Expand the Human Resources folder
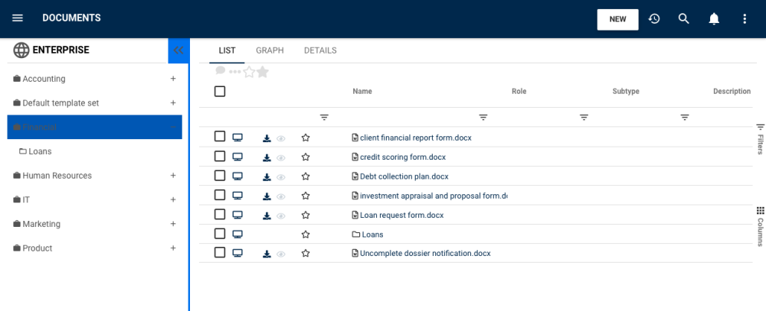Image resolution: width=766 pixels, height=311 pixels. click(173, 176)
